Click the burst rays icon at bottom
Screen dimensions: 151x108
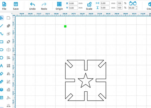click(9, 105)
